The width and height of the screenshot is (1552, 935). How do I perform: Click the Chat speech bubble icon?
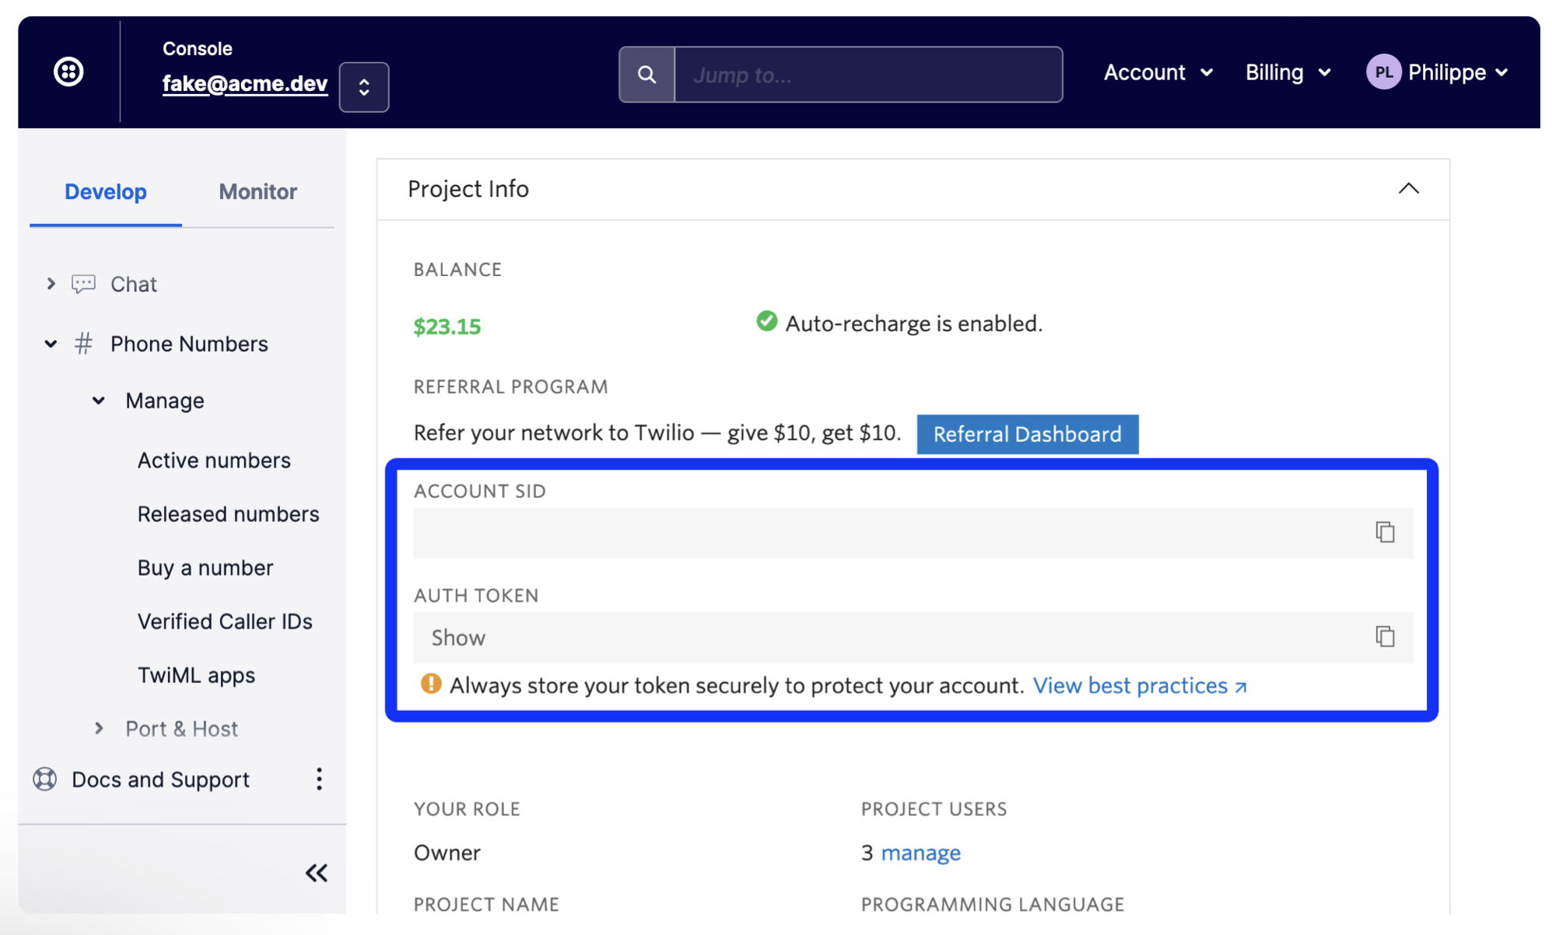click(83, 284)
